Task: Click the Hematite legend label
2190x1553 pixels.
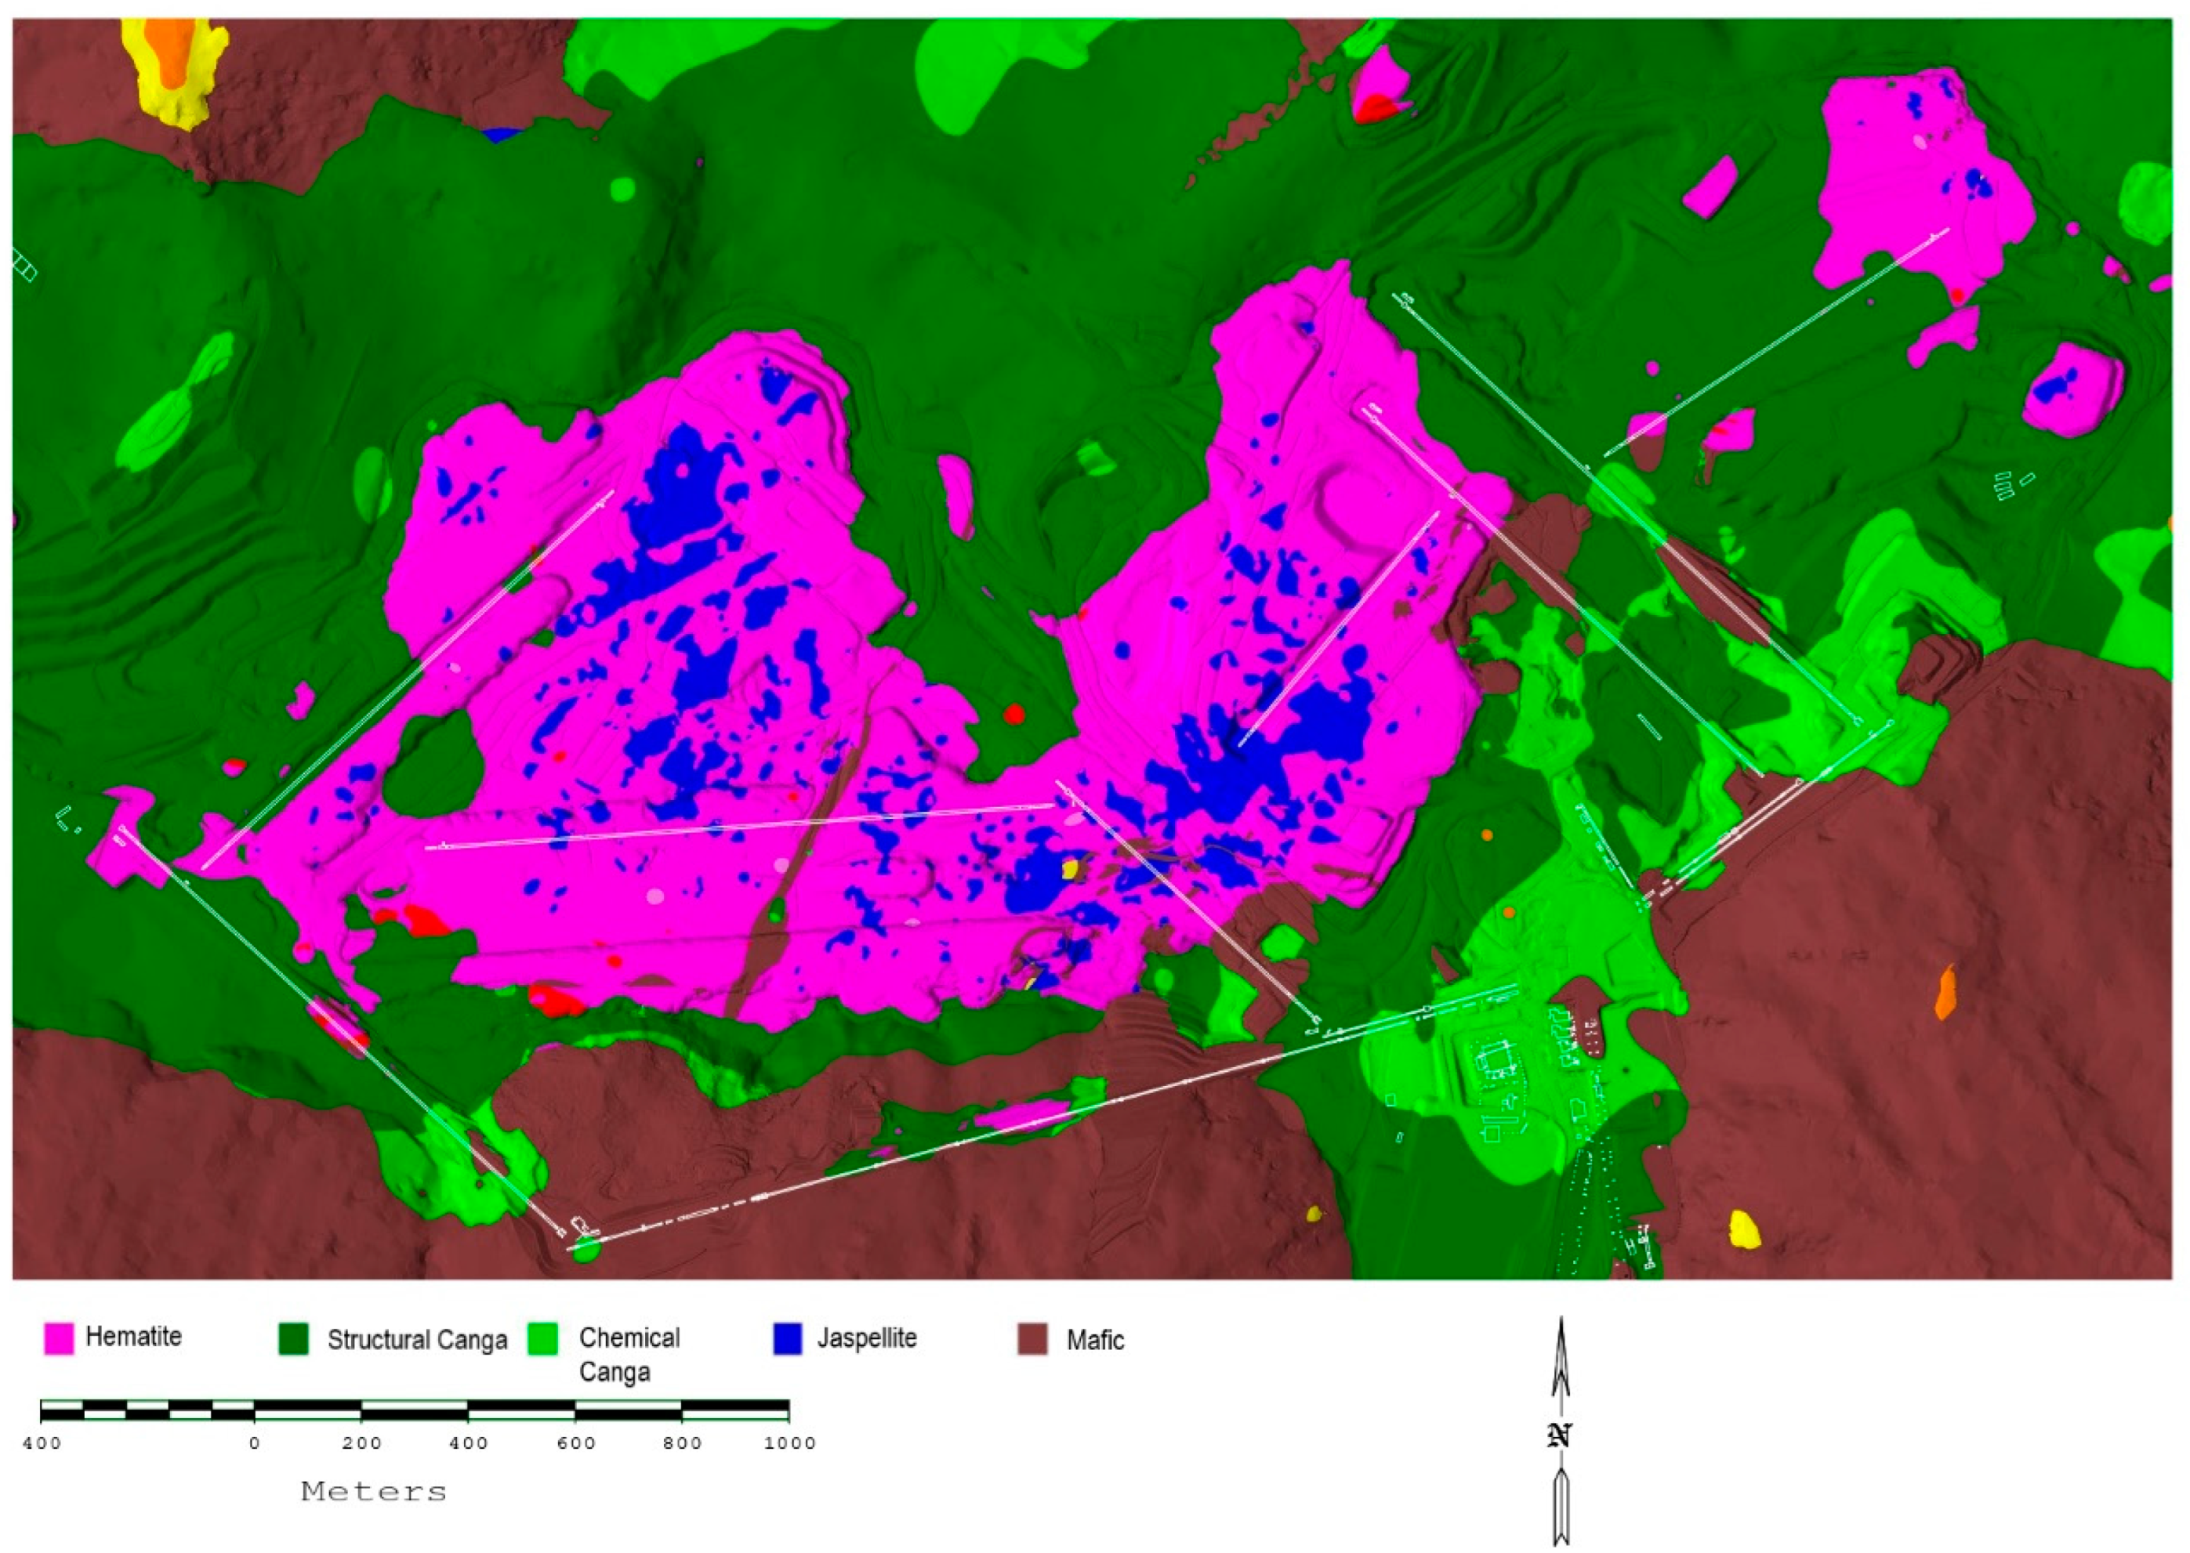Action: coord(133,1337)
